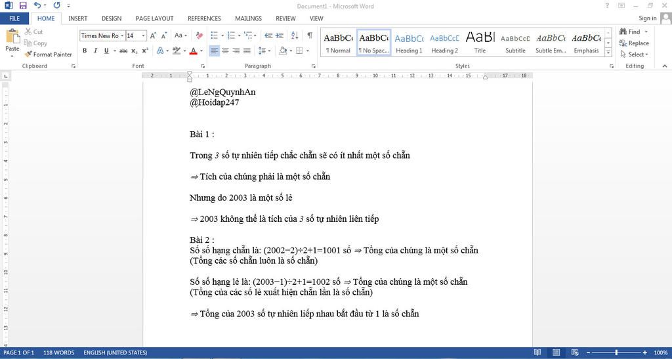Shrink font size with smaller A icon
672x359 pixels.
(x=163, y=35)
